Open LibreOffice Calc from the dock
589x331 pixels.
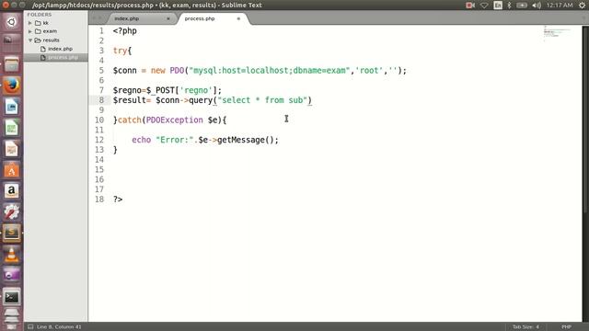tap(11, 129)
